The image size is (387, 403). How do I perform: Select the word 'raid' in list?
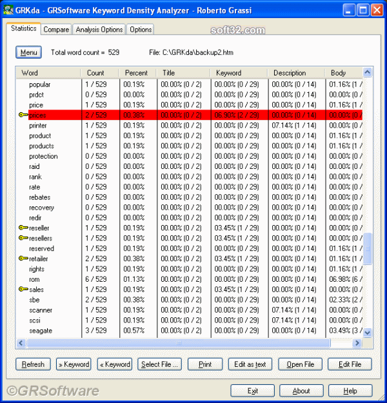click(34, 166)
